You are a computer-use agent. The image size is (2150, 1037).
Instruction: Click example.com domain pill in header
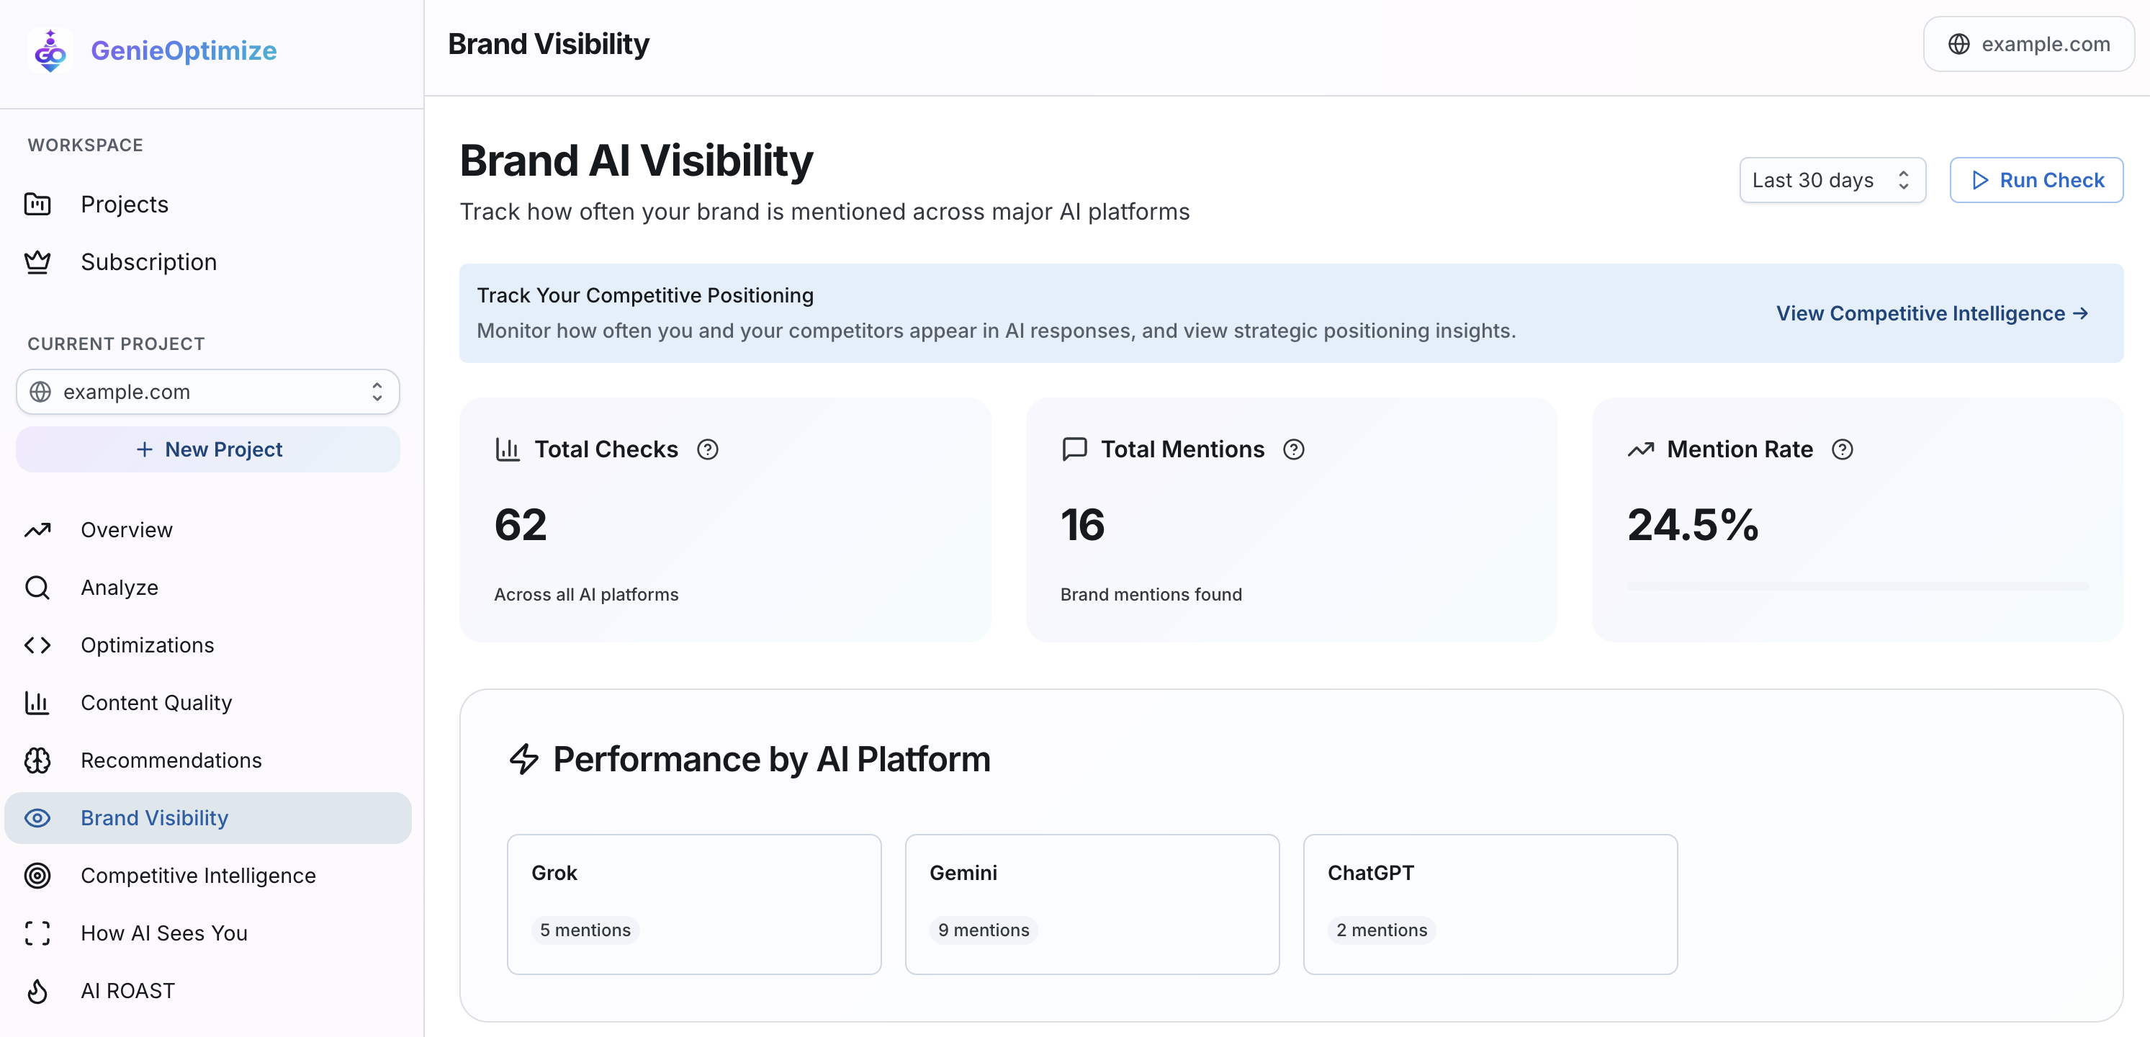coord(2028,44)
